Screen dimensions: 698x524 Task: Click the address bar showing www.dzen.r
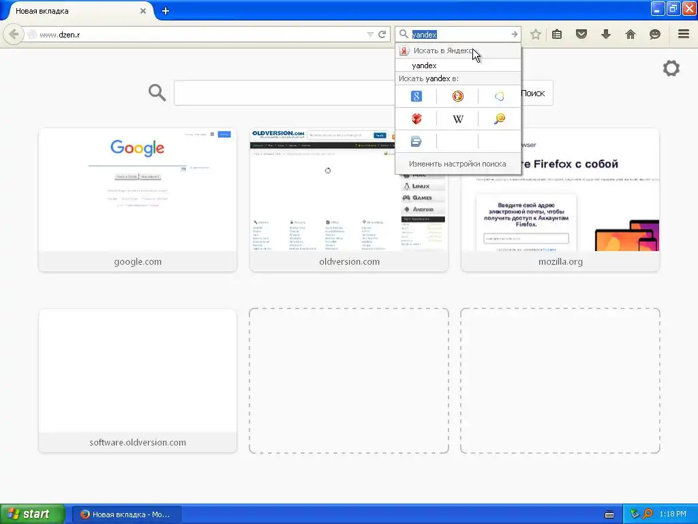[196, 34]
